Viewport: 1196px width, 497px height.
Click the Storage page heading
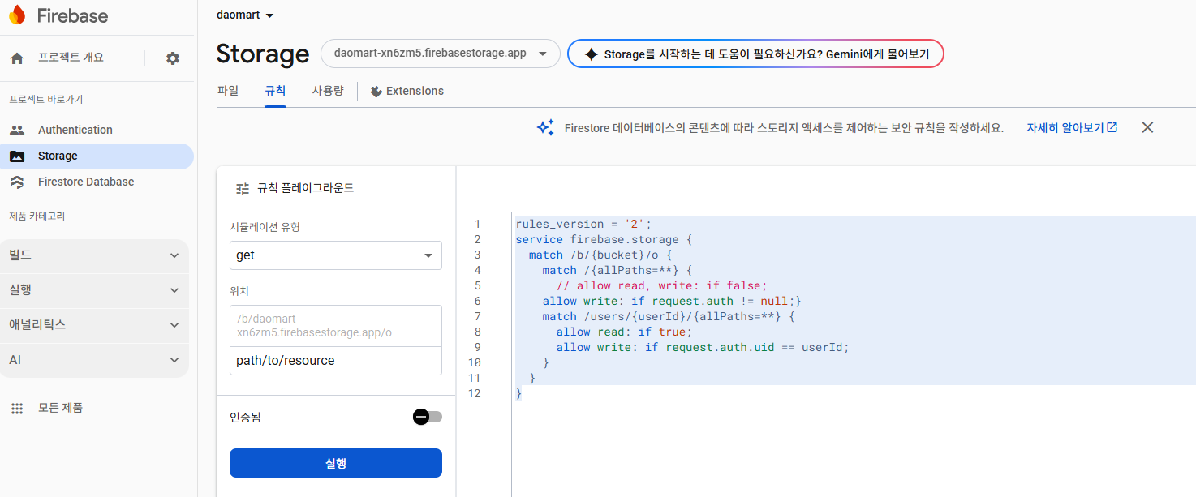tap(262, 54)
